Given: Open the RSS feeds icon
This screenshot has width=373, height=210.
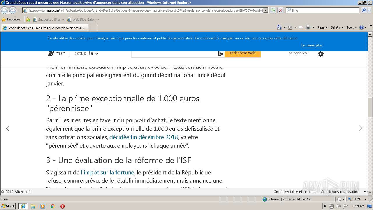Looking at the screenshot, I should pos(290,27).
